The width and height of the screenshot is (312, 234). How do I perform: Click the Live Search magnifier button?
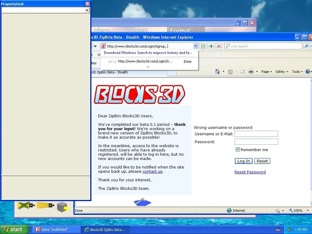[307, 46]
